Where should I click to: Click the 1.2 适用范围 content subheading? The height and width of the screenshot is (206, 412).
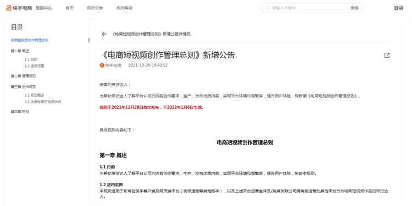point(112,185)
